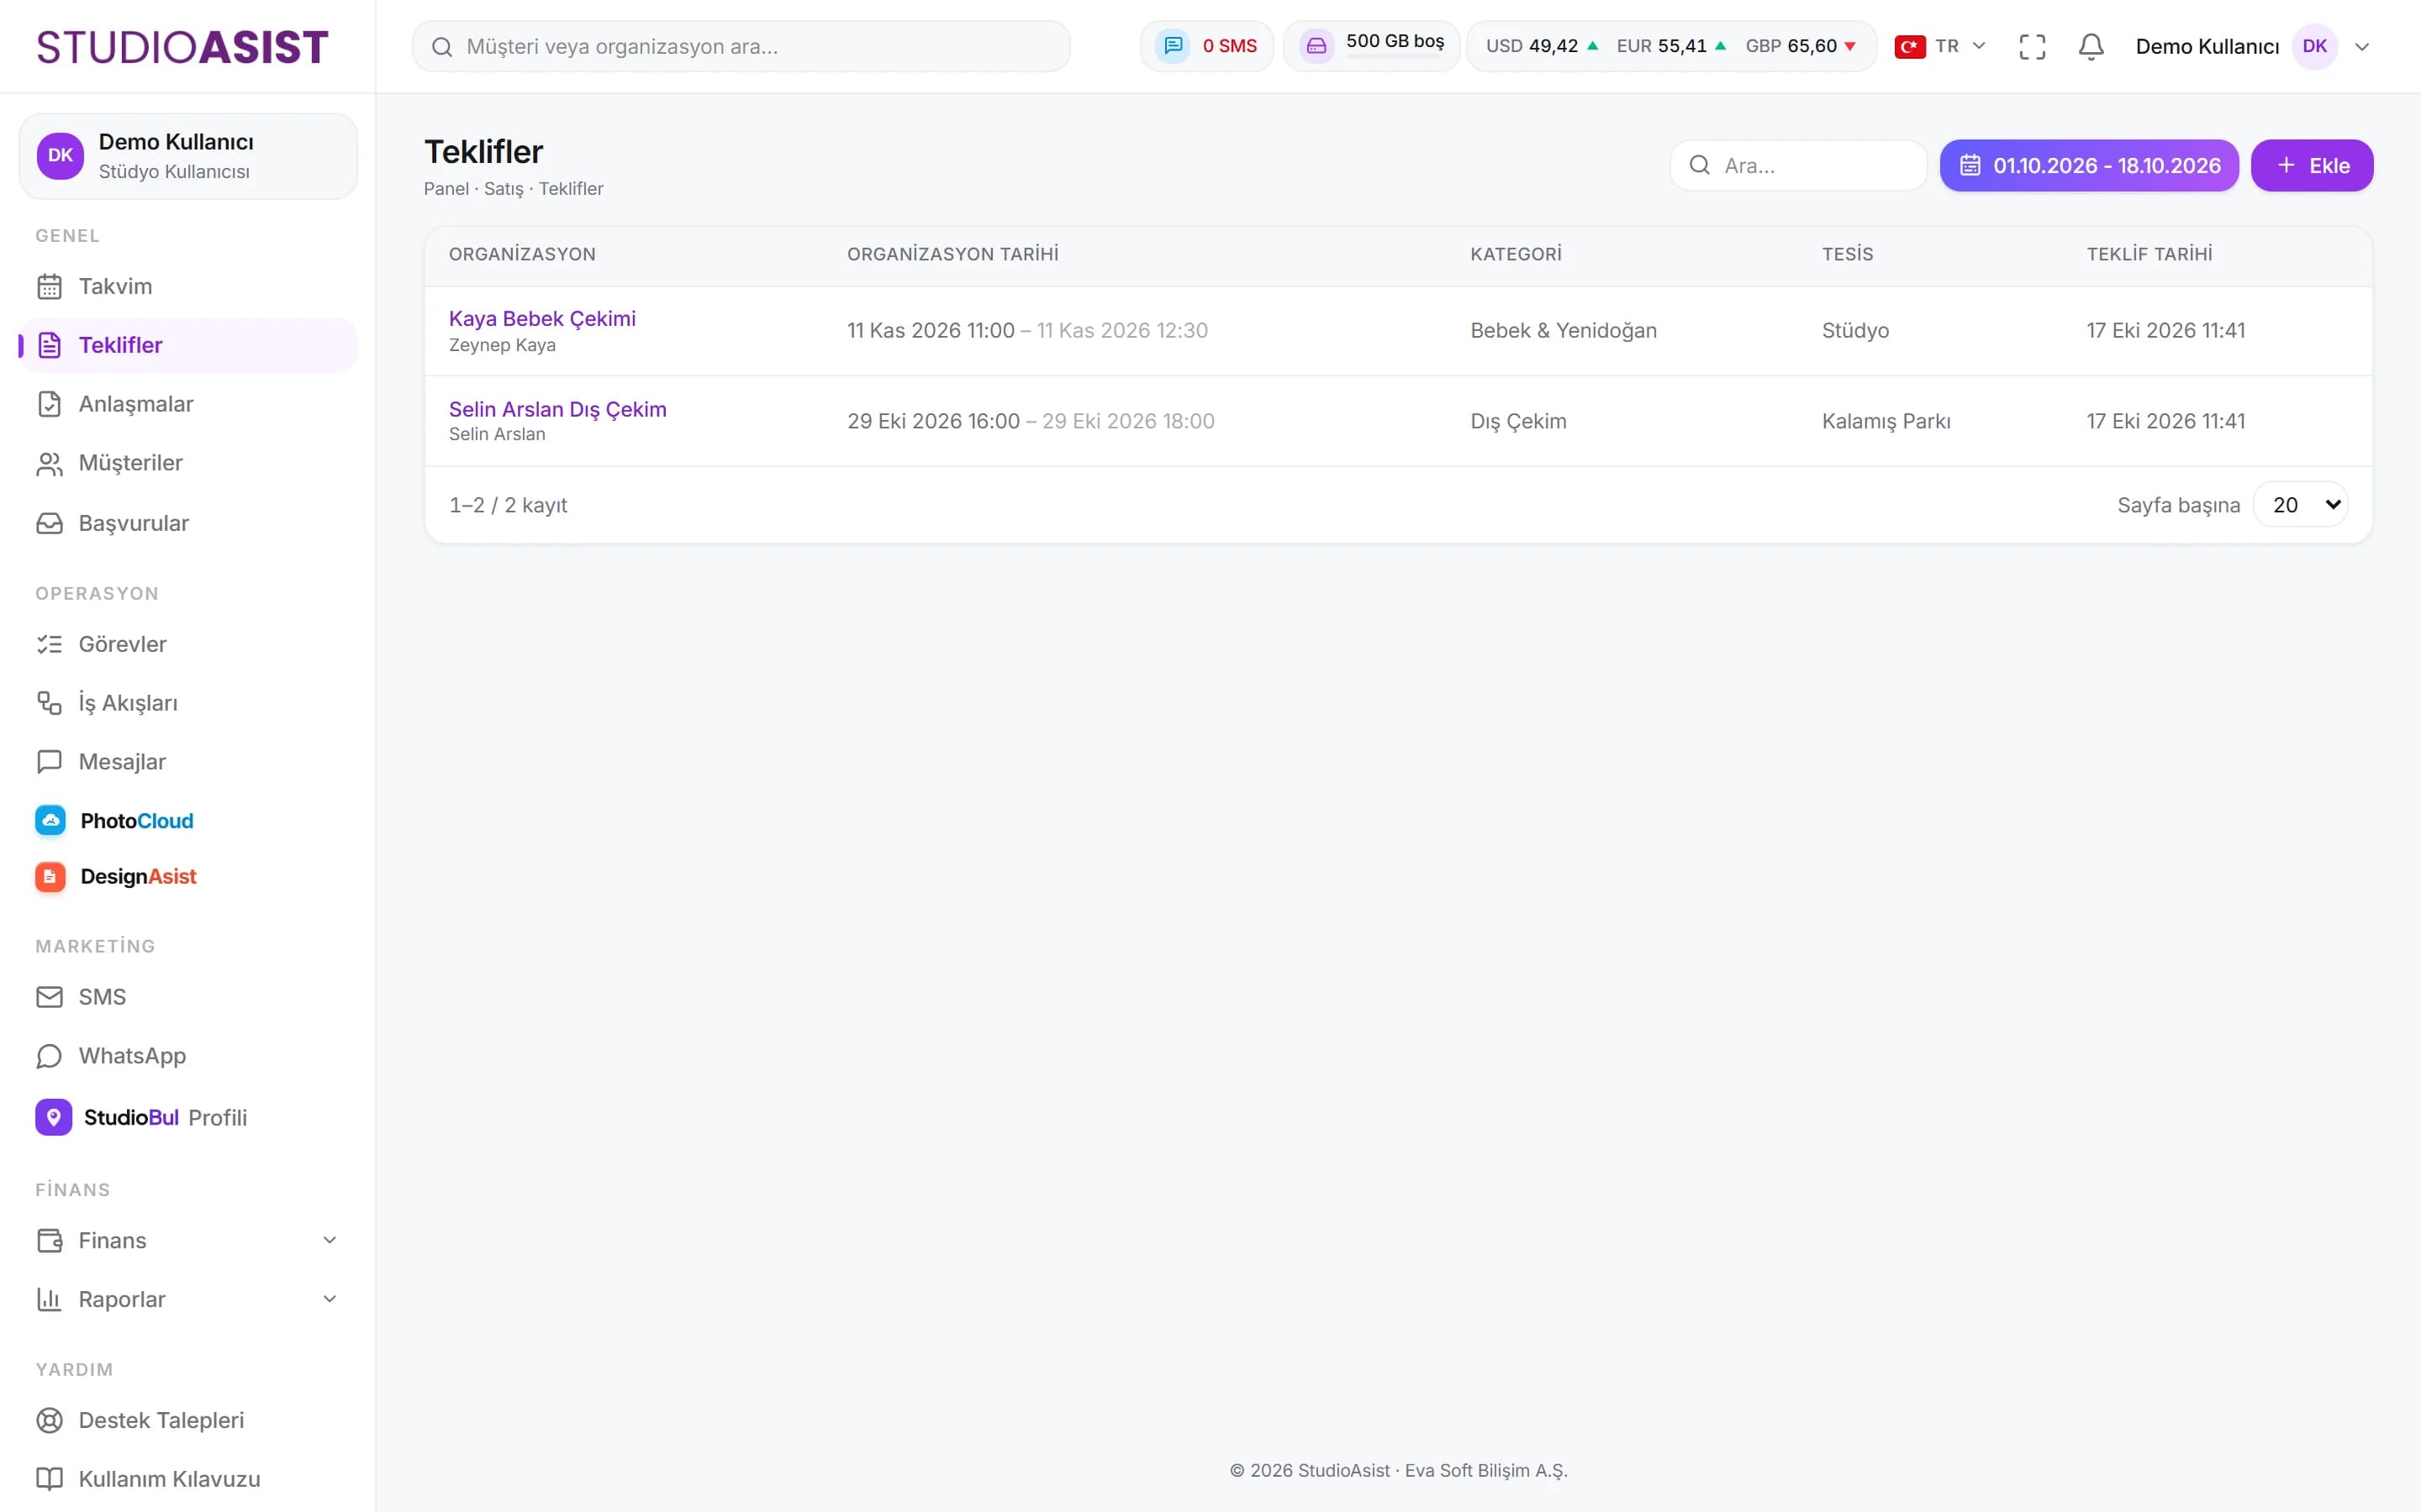
Task: Click the Demo Kullanıcı profile card in sidebar
Action: click(188, 156)
